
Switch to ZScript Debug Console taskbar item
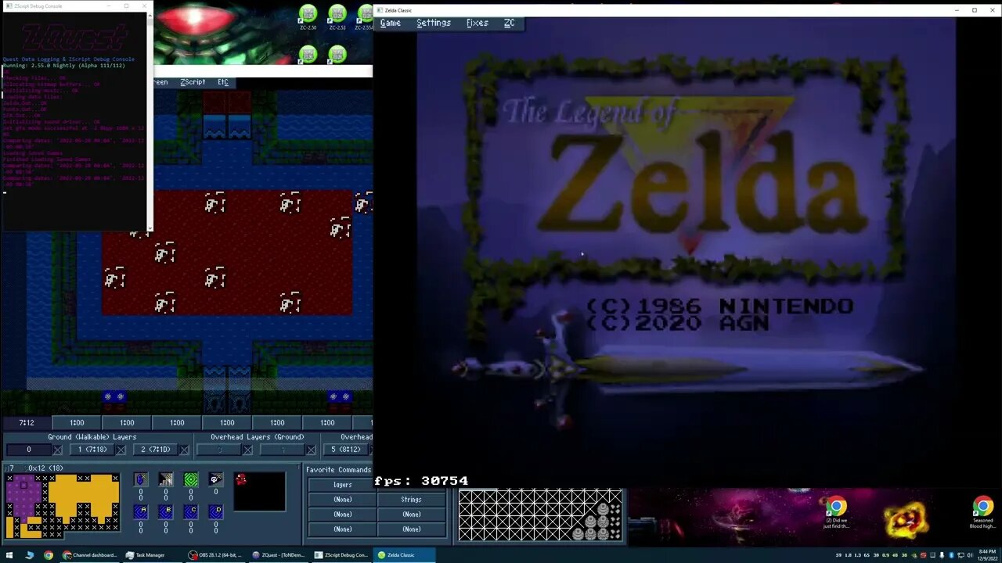(341, 555)
